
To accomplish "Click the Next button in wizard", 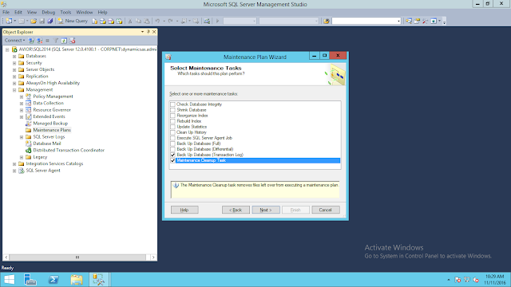I will (x=266, y=210).
